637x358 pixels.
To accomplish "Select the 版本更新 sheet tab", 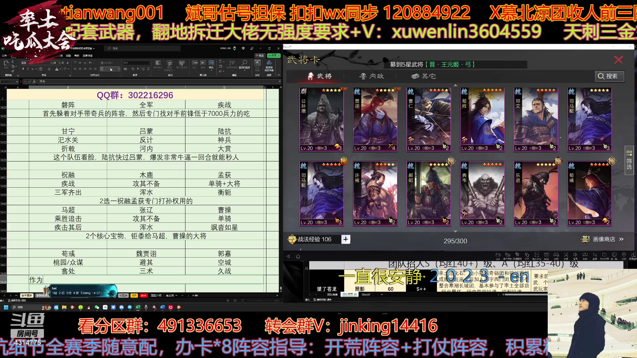I will coord(27,295).
